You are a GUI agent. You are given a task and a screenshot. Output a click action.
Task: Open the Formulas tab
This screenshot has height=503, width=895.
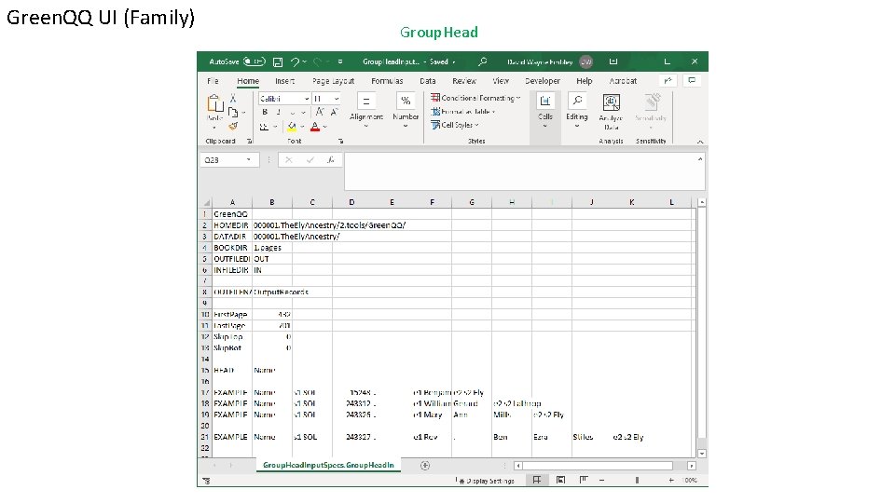coord(387,81)
